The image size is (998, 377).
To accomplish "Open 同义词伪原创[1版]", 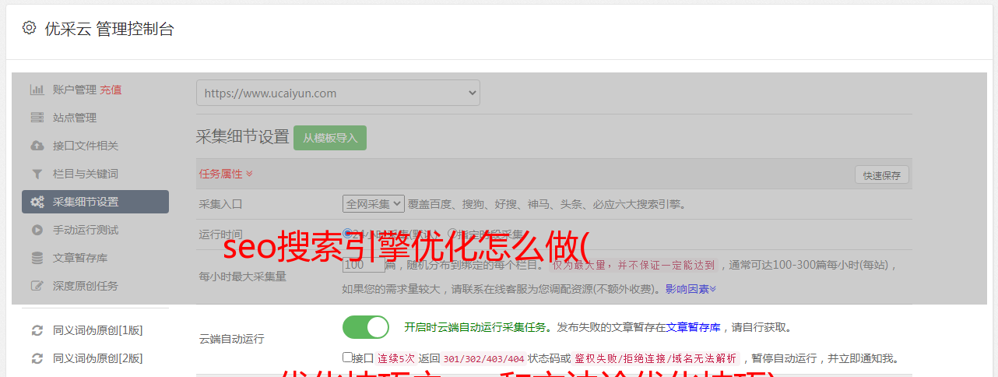I will click(x=97, y=330).
